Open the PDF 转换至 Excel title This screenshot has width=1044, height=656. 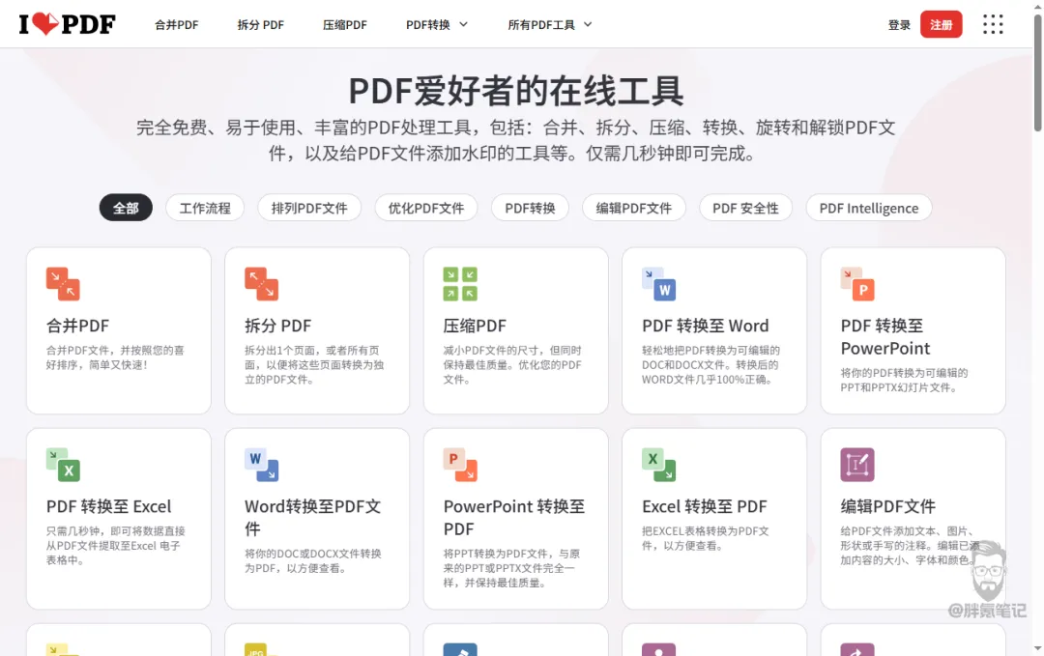[108, 506]
